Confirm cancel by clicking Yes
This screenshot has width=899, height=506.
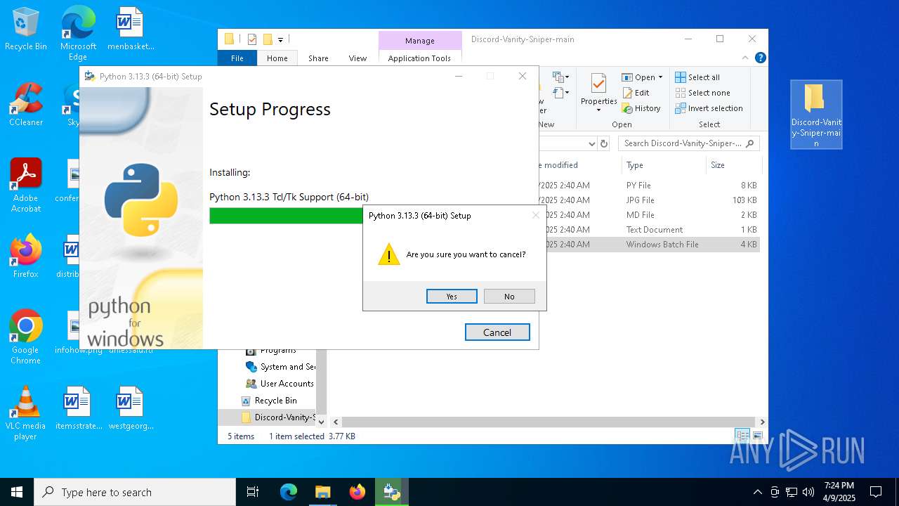[x=452, y=297]
